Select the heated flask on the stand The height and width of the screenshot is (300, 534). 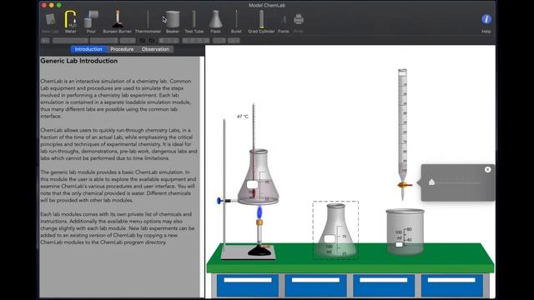pos(259,177)
